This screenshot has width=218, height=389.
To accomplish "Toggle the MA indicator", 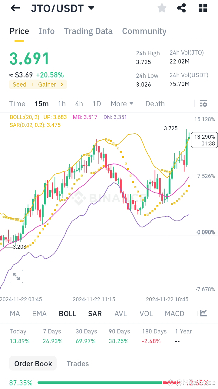I will [15, 313].
